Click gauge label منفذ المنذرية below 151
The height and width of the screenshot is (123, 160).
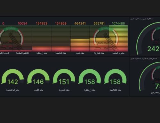pos(64,90)
